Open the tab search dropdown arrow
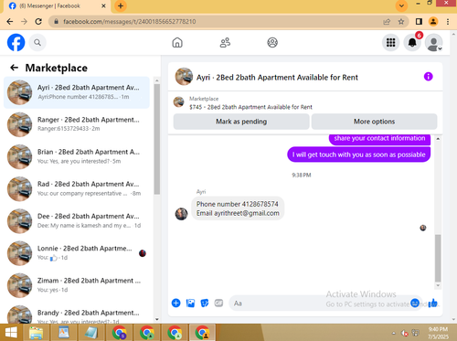This screenshot has width=457, height=341. [401, 5]
